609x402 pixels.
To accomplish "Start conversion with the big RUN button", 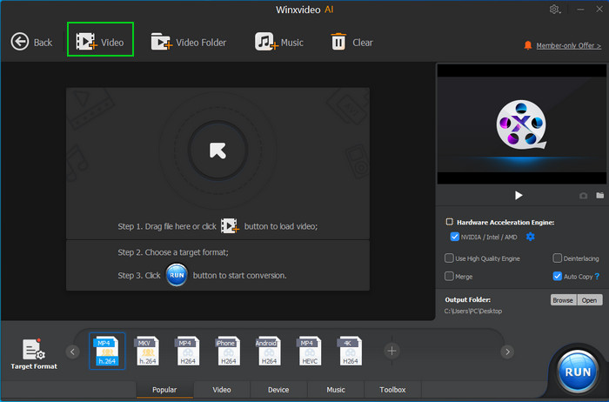I will (578, 372).
